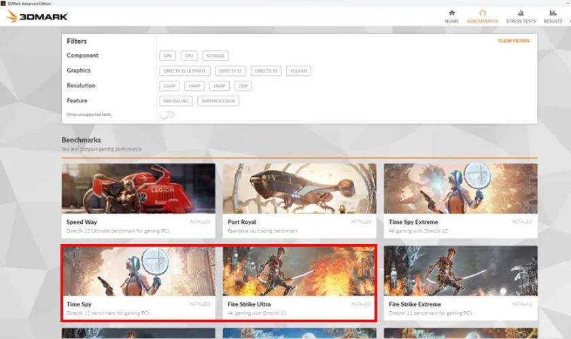Image resolution: width=571 pixels, height=339 pixels.
Task: Filter by Storage component
Action: (215, 56)
